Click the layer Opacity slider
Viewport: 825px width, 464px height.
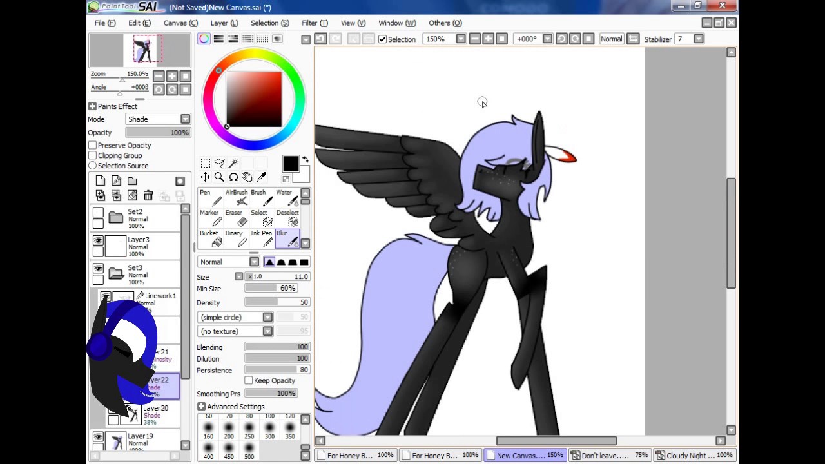[x=158, y=133]
